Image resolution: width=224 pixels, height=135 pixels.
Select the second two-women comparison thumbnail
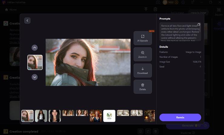82,113
